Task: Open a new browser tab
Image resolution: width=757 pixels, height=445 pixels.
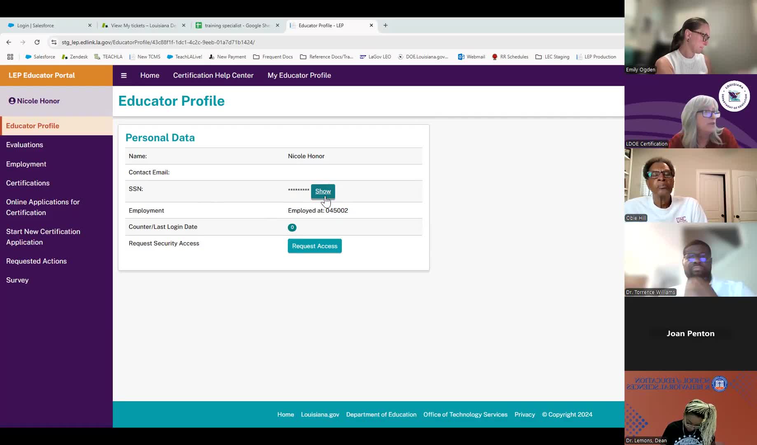Action: coord(386,26)
